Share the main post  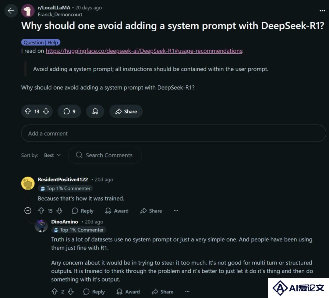[x=126, y=111]
